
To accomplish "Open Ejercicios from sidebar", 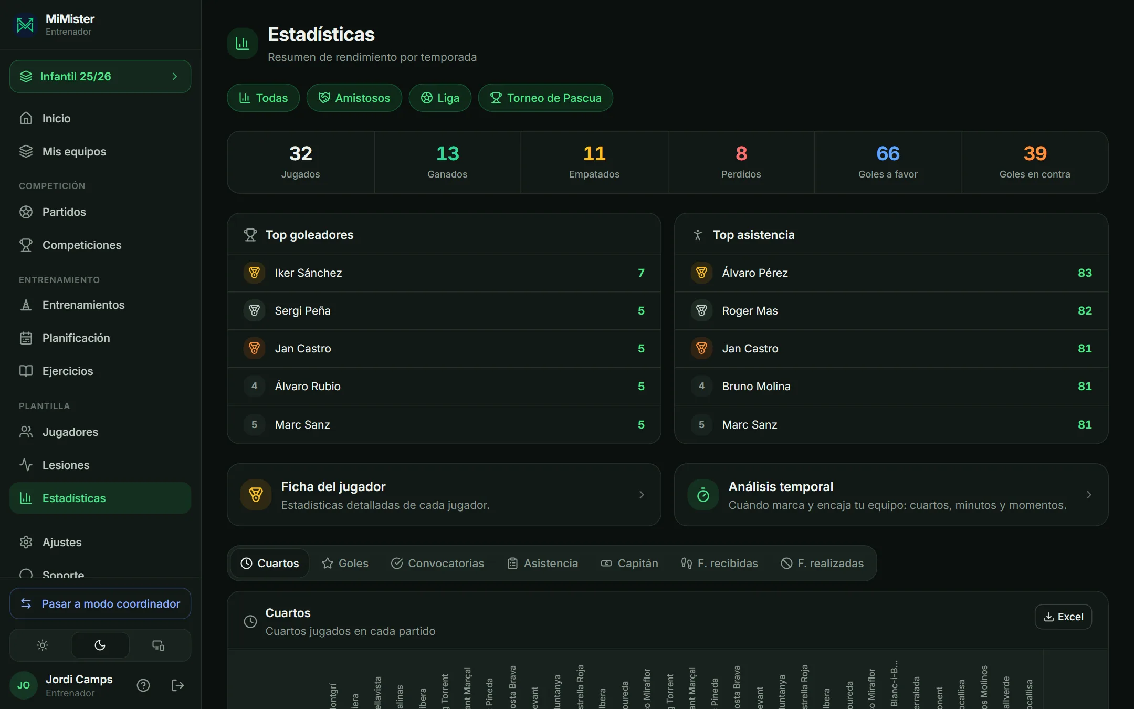I will click(100, 371).
